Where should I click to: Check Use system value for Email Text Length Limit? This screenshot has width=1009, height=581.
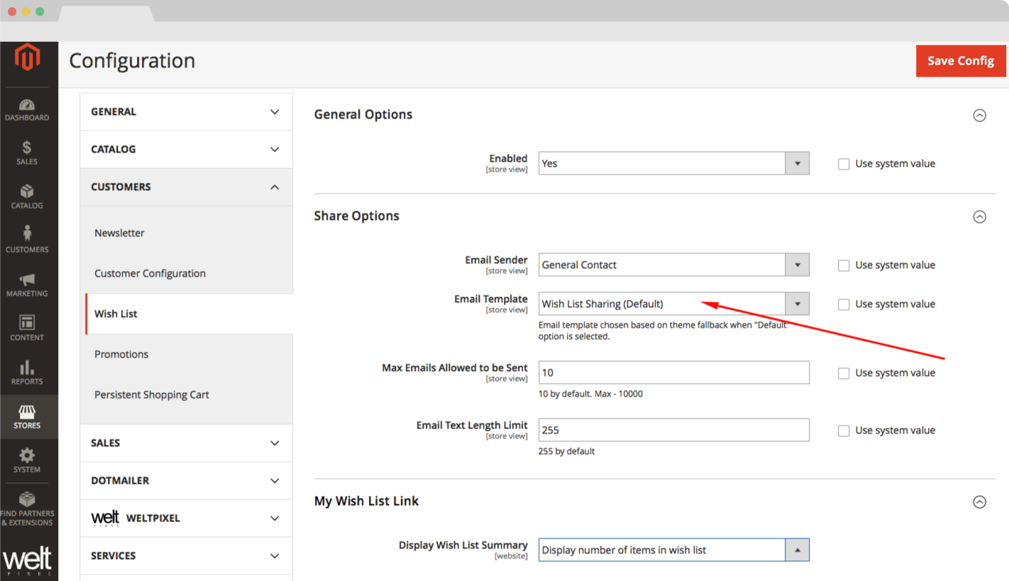click(844, 431)
